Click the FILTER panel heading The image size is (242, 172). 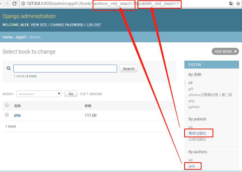(212, 65)
